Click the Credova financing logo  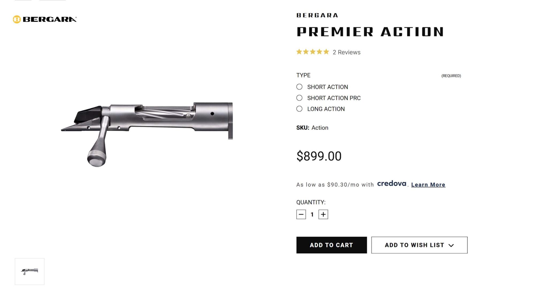point(391,184)
